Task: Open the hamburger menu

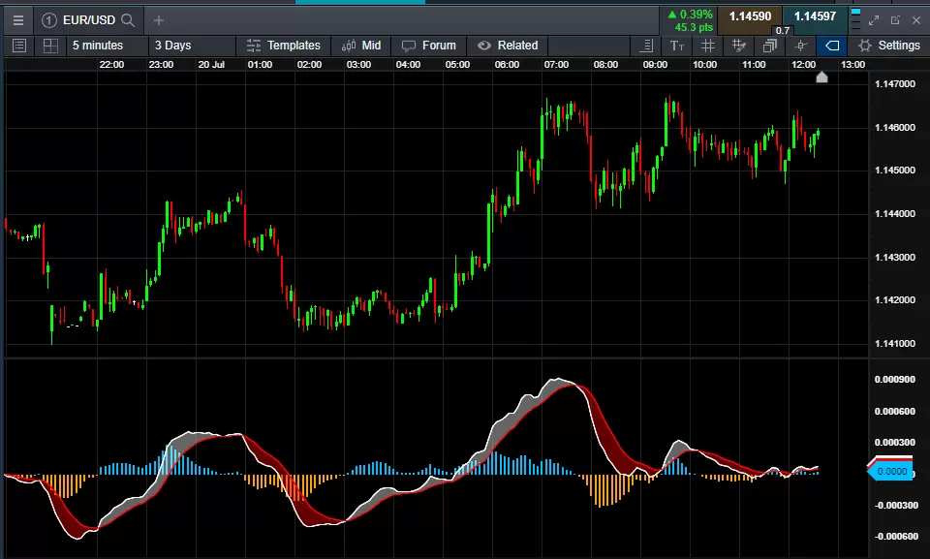Action: 16,19
